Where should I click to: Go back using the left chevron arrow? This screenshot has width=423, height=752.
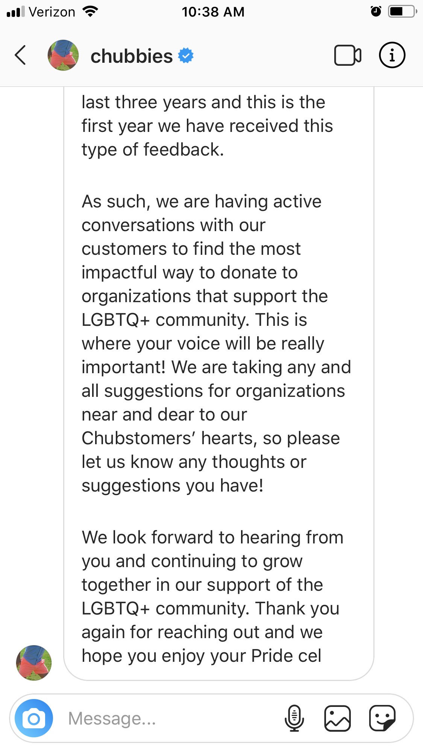[x=20, y=55]
